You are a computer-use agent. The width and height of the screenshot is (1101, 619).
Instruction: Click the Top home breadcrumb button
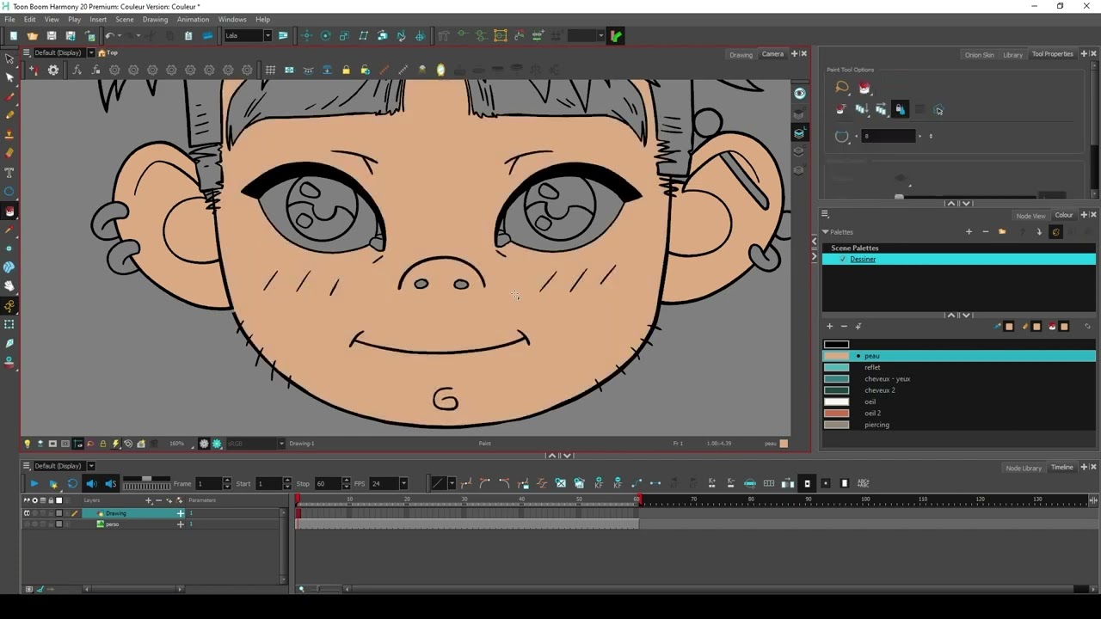108,53
